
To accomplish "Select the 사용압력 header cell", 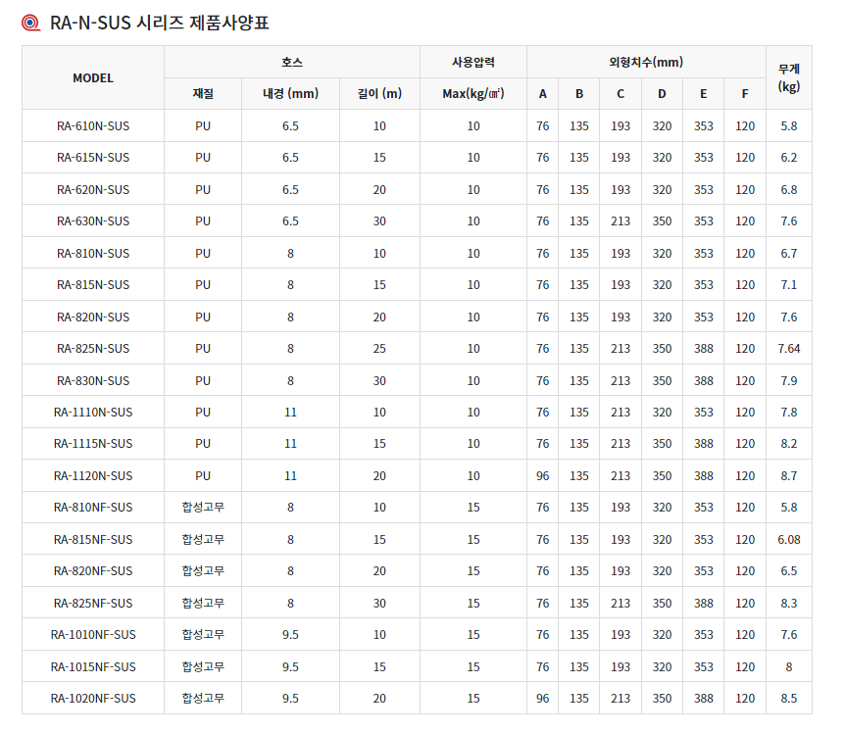I will tap(473, 63).
